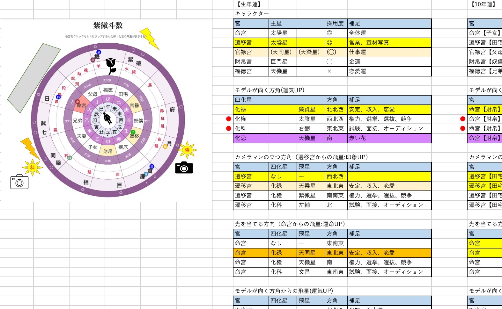Select the 光を当てる方向 heading in 生年運
This screenshot has height=309, width=502.
(290, 224)
